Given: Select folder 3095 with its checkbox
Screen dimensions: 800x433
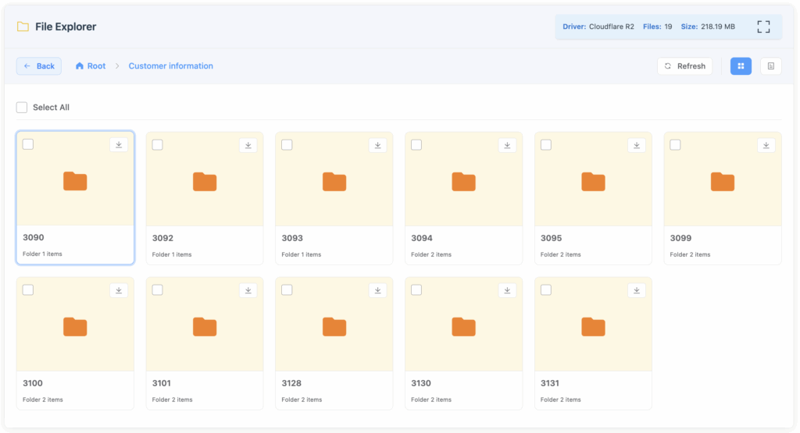Looking at the screenshot, I should (546, 145).
